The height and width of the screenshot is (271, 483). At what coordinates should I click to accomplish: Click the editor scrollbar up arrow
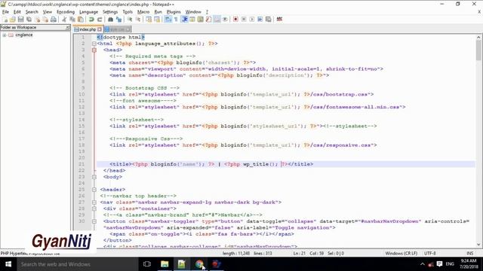pos(478,37)
